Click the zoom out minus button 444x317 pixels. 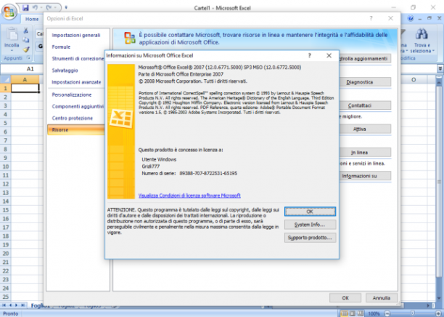pos(387,313)
